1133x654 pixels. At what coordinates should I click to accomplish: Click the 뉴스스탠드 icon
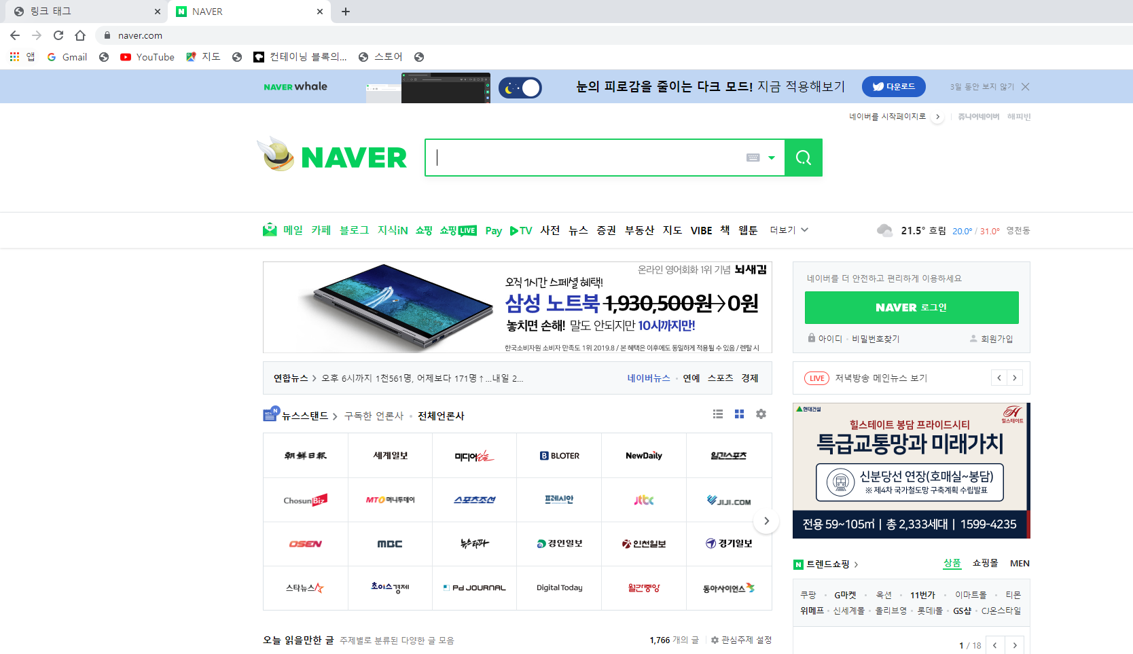point(270,414)
